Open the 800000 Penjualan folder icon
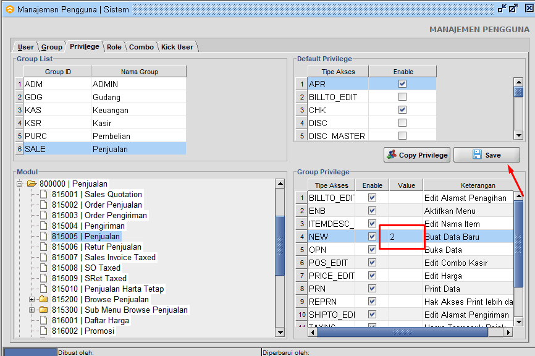Image resolution: width=535 pixels, height=356 pixels. [x=32, y=184]
